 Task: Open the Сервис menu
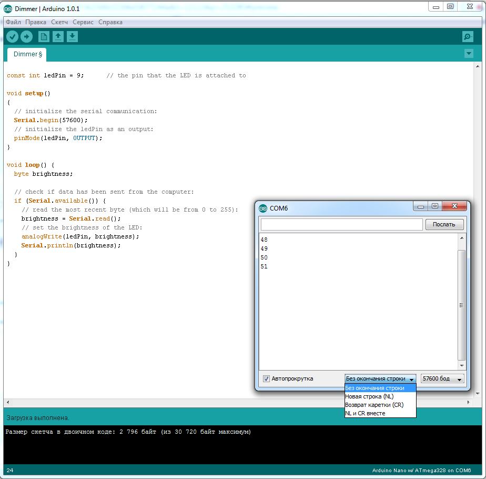tap(83, 22)
